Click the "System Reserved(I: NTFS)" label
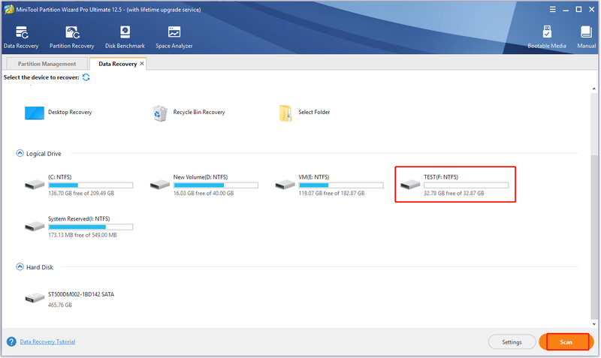This screenshot has height=358, width=601. [x=79, y=218]
